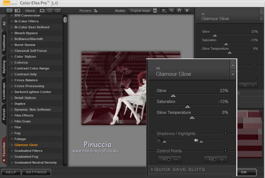Open the Traditional filters tab
Image resolution: width=265 pixels, height=178 pixels.
4,43
